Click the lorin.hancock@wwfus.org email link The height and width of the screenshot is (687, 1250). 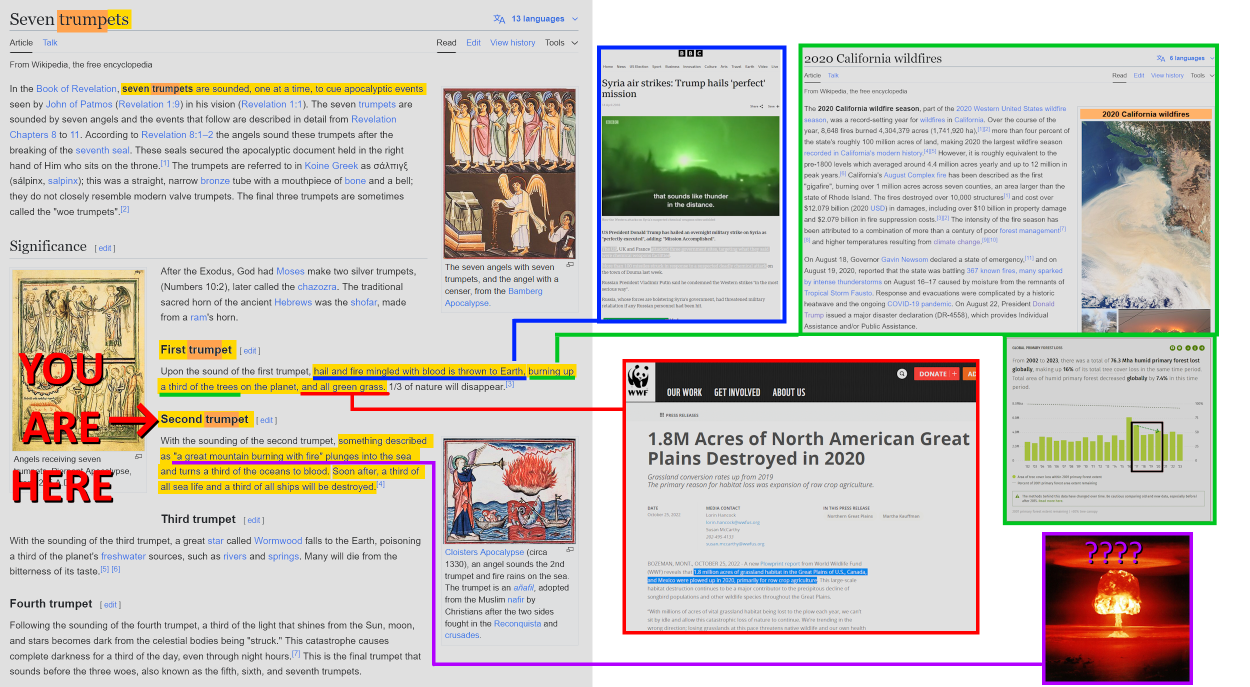point(732,522)
